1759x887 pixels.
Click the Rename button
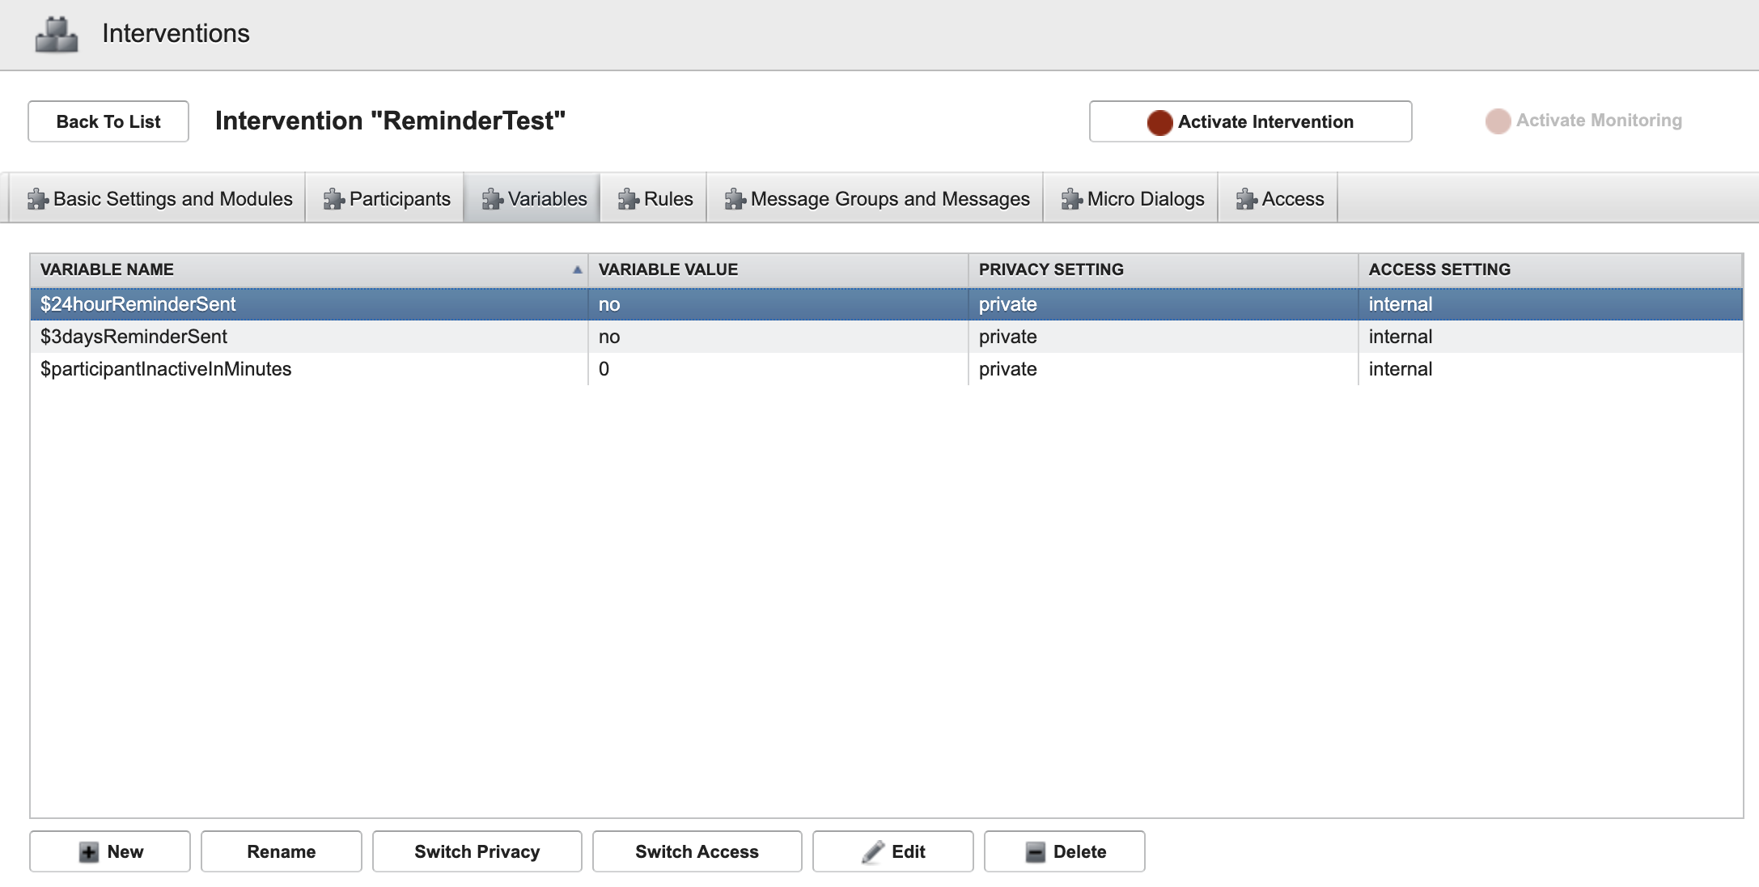pyautogui.click(x=281, y=852)
